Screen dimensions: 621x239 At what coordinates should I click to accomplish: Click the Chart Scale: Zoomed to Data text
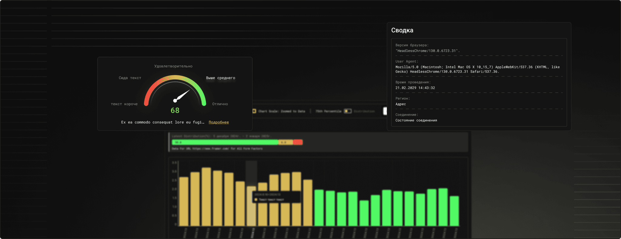[x=281, y=111]
